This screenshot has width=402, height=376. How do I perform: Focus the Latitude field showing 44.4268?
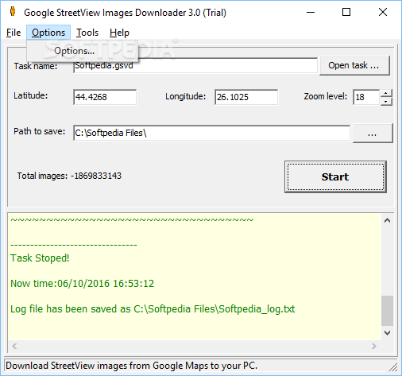(105, 97)
